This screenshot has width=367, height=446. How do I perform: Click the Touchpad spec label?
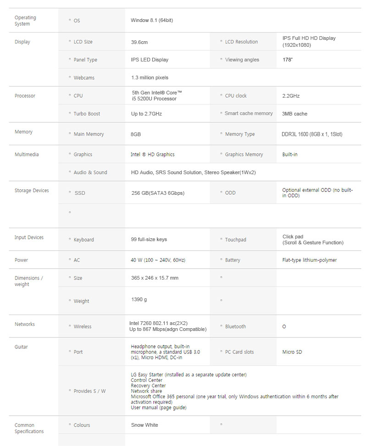pyautogui.click(x=235, y=240)
